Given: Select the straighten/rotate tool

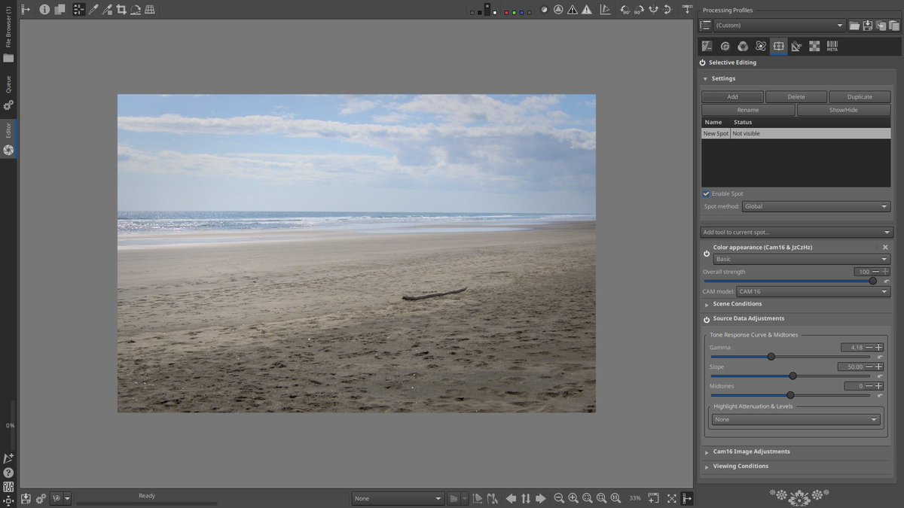Looking at the screenshot, I should pos(135,10).
